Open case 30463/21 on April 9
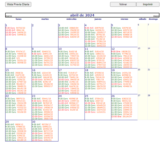 coord(46,52)
